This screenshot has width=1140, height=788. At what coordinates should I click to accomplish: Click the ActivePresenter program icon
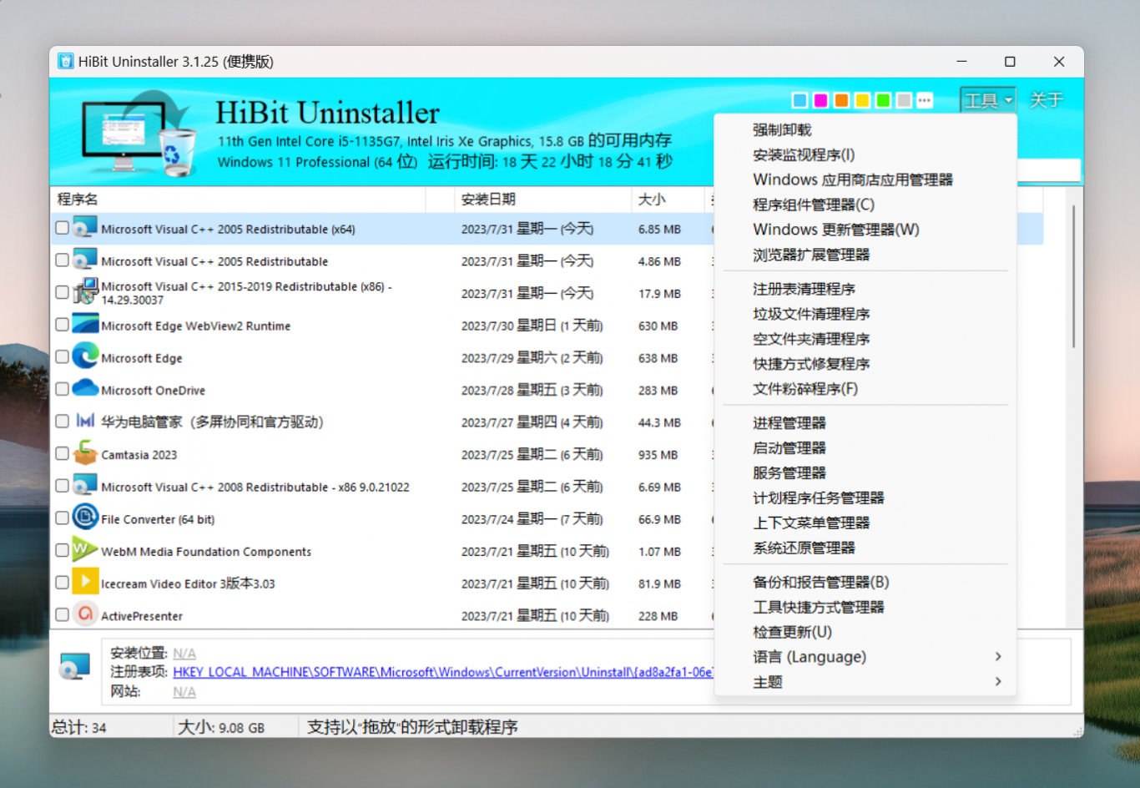coord(85,614)
